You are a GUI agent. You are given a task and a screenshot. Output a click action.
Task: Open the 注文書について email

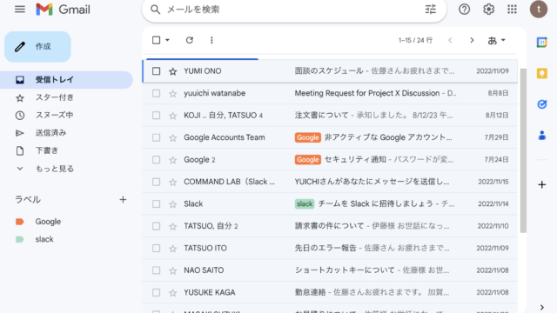(x=321, y=116)
